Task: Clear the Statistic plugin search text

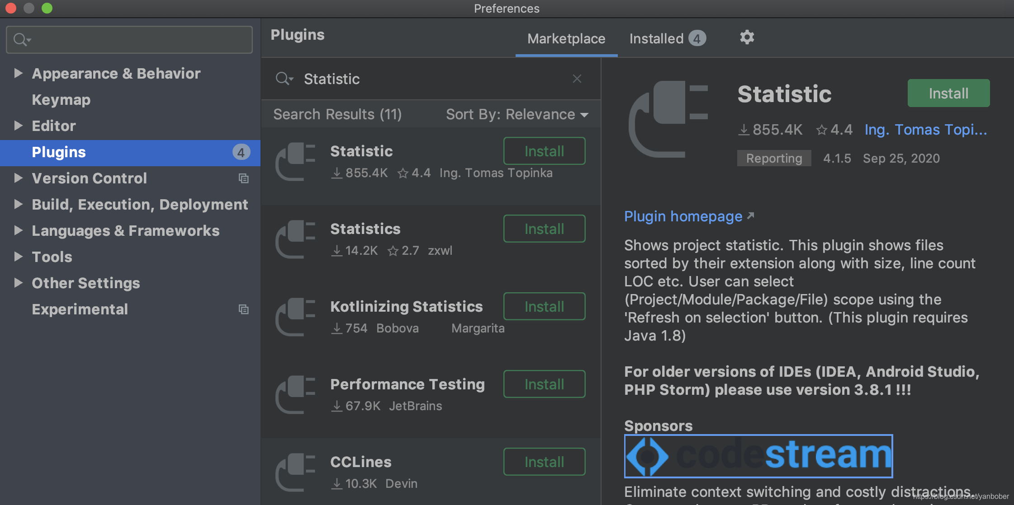Action: (577, 79)
